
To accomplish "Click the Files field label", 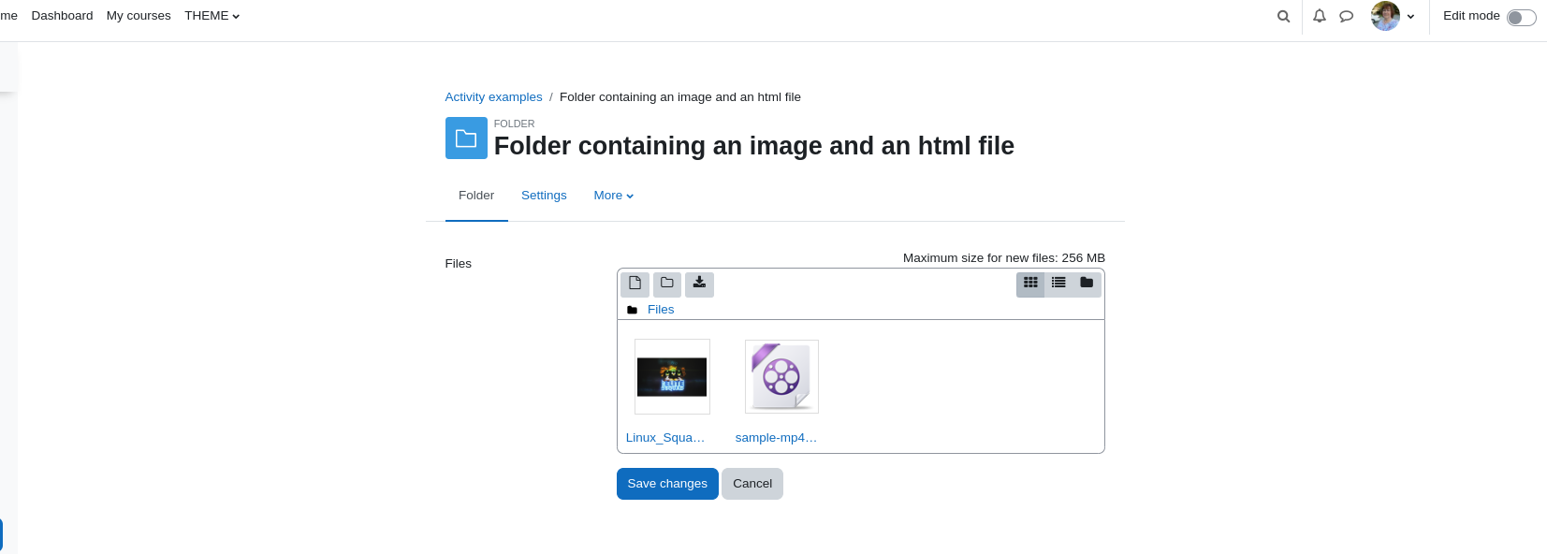I will coord(459,264).
